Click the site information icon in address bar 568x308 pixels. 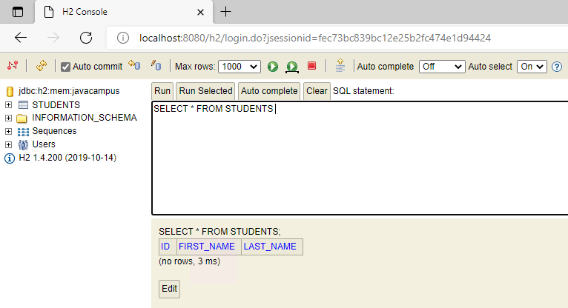(123, 38)
